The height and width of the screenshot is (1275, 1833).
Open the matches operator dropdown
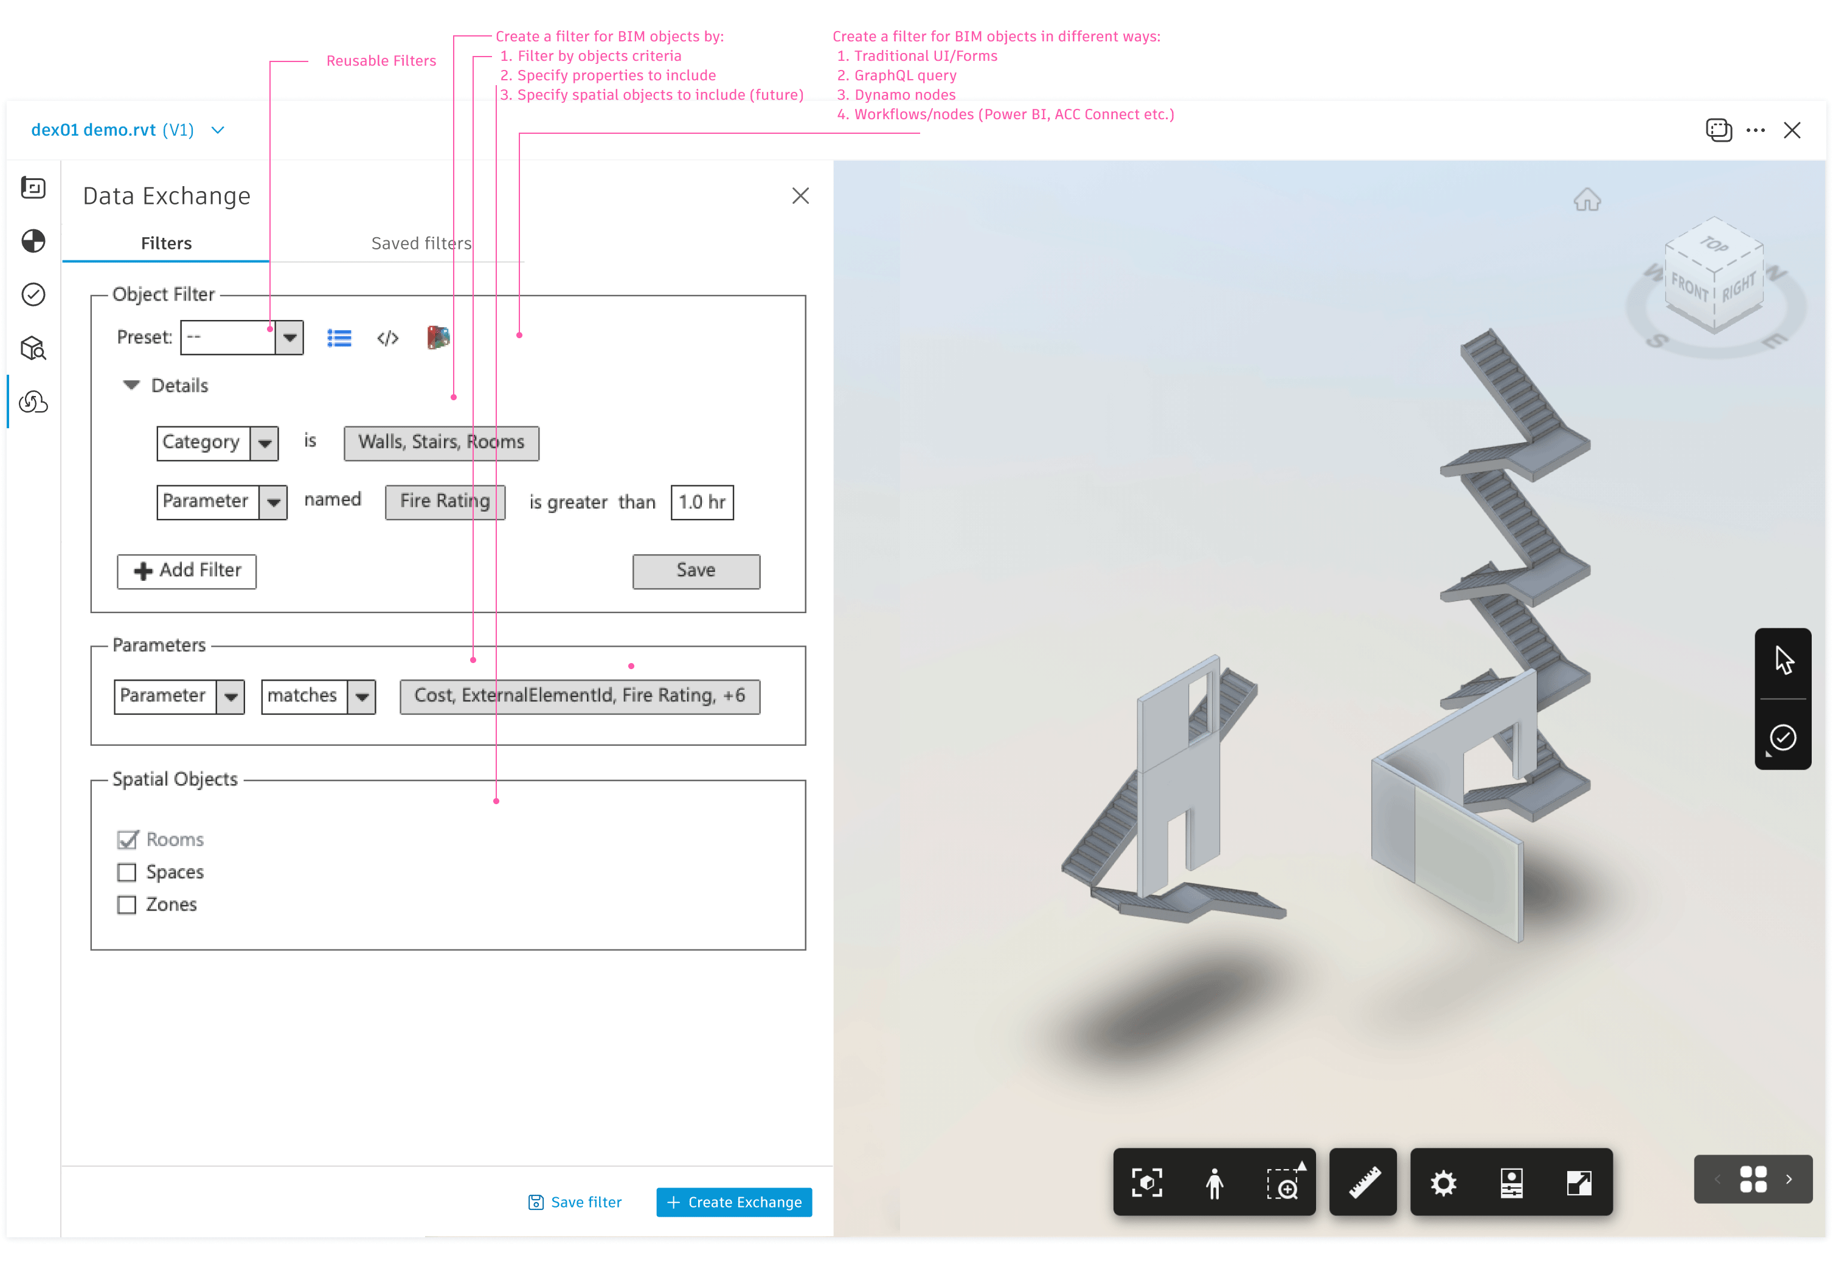[x=319, y=696]
